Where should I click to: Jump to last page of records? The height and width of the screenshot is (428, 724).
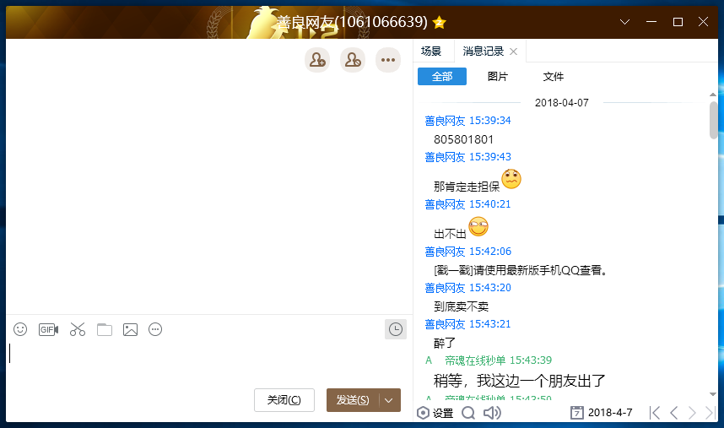click(710, 412)
